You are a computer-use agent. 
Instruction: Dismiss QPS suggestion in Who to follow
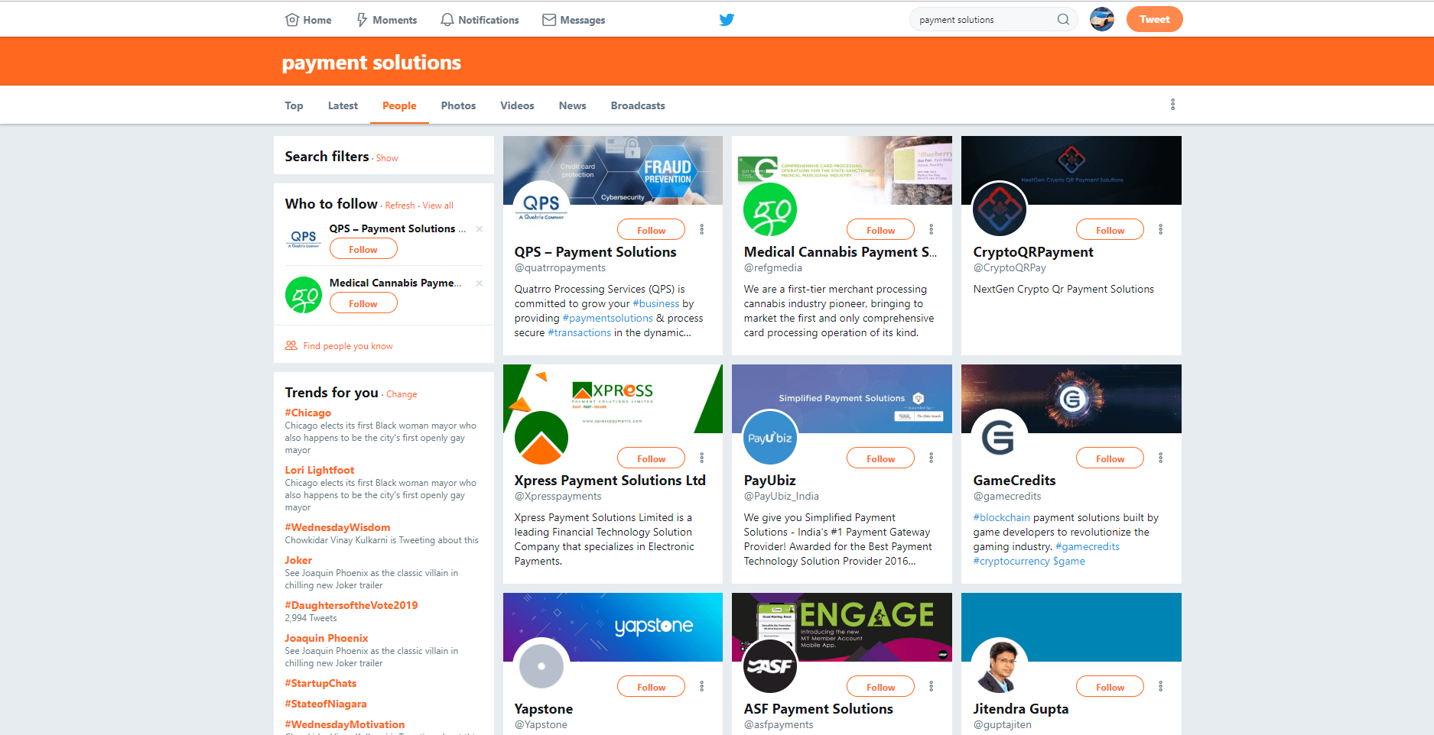480,229
